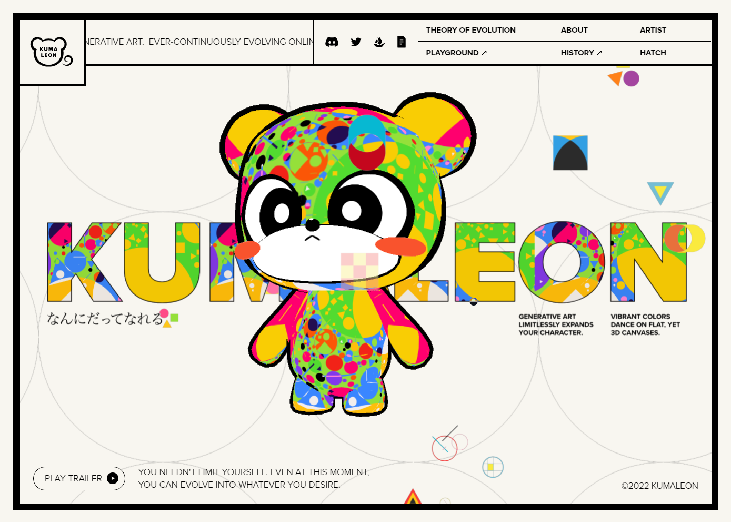Click the 'Vibrant colors dance on flat' caption
The height and width of the screenshot is (522, 731).
[645, 324]
